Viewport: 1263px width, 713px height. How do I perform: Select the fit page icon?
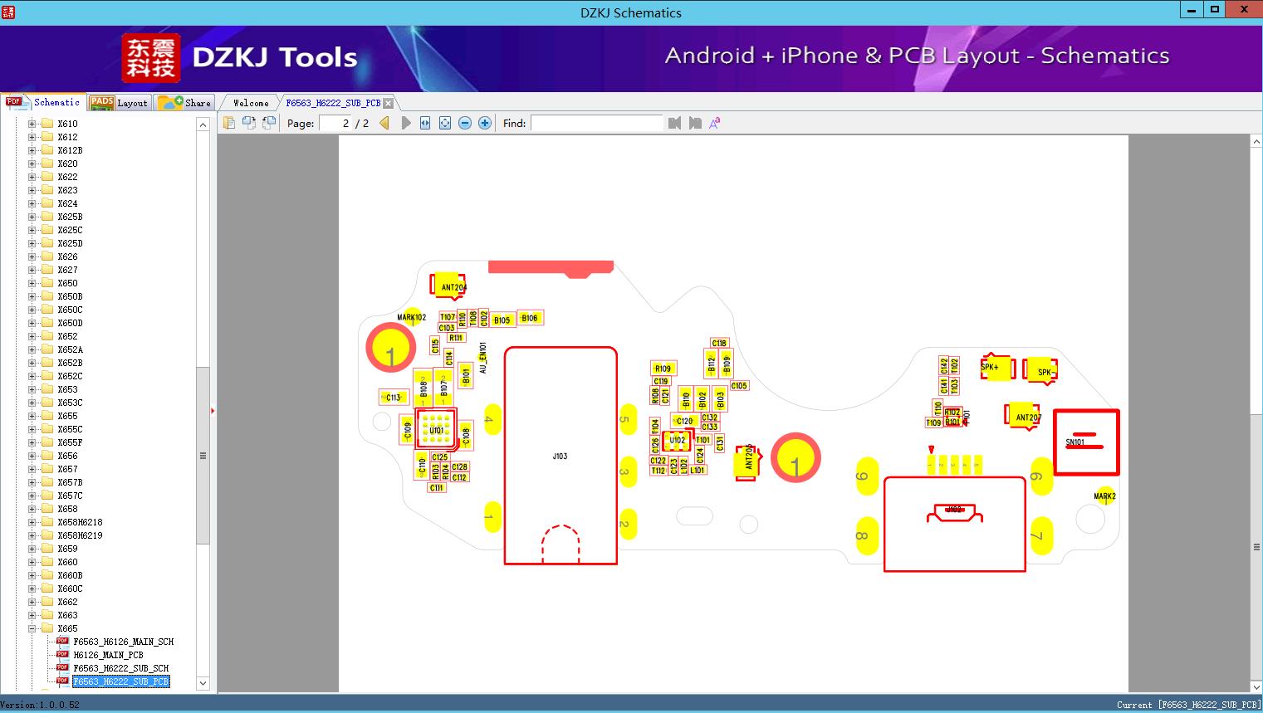coord(445,123)
